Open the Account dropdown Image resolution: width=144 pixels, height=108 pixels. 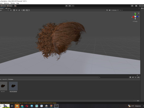coord(141,6)
